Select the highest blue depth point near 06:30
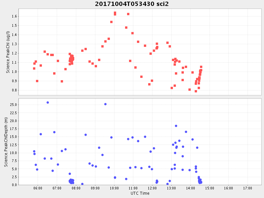Viewport: 264px width, 198px height. (x=48, y=102)
